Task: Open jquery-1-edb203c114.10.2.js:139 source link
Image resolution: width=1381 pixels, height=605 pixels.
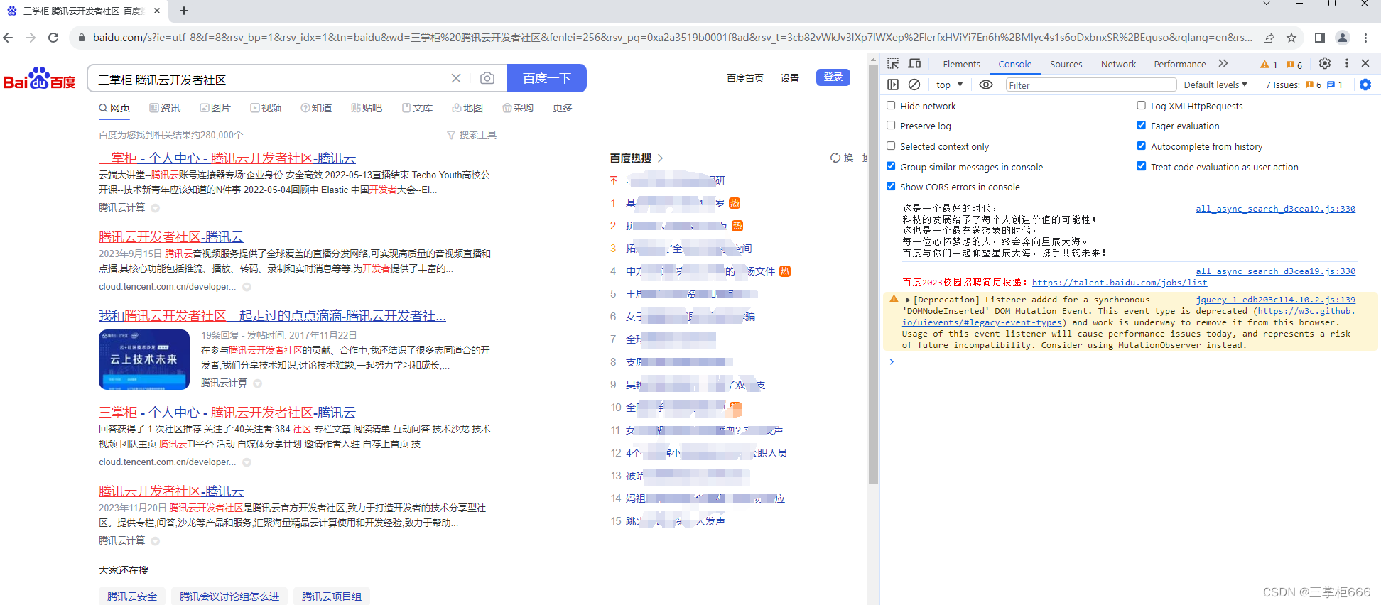Action: [1275, 300]
